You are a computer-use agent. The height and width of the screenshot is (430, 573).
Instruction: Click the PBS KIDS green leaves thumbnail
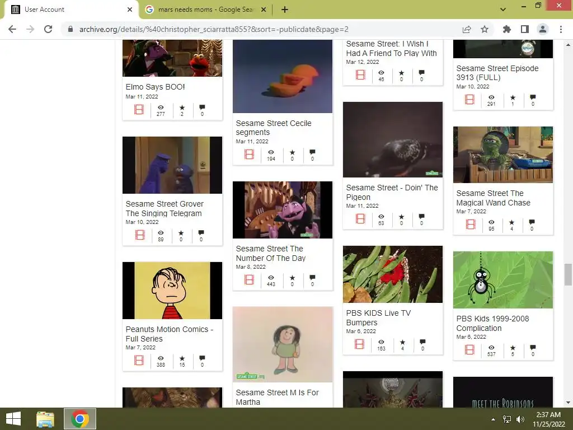click(392, 274)
